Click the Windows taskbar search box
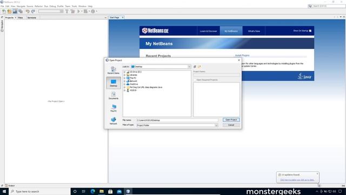The image size is (346, 195). click(39, 191)
